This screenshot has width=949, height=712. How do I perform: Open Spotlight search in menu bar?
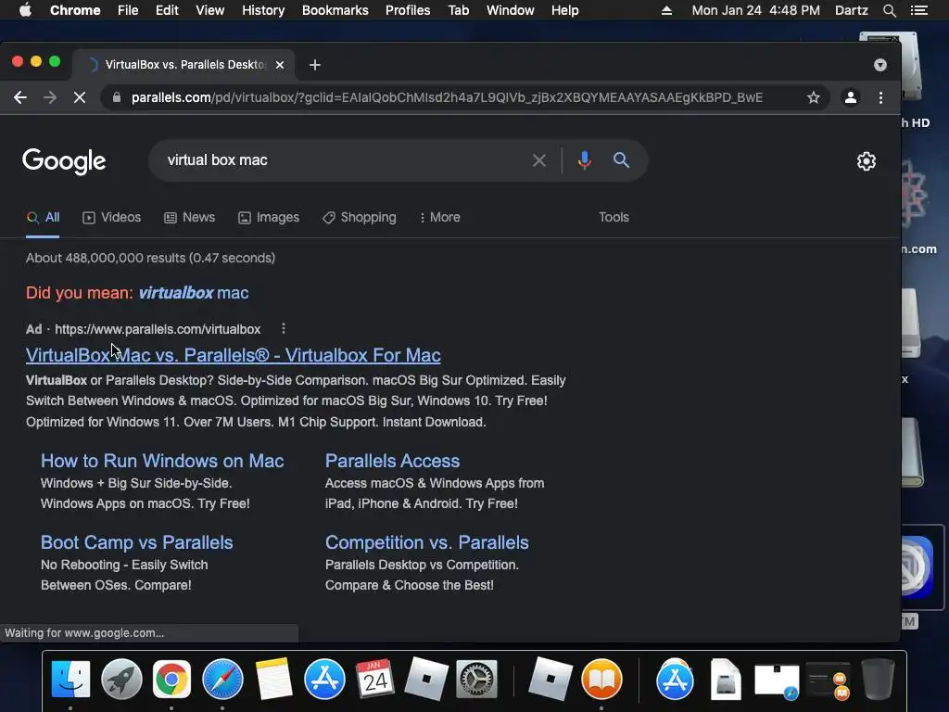tap(889, 10)
